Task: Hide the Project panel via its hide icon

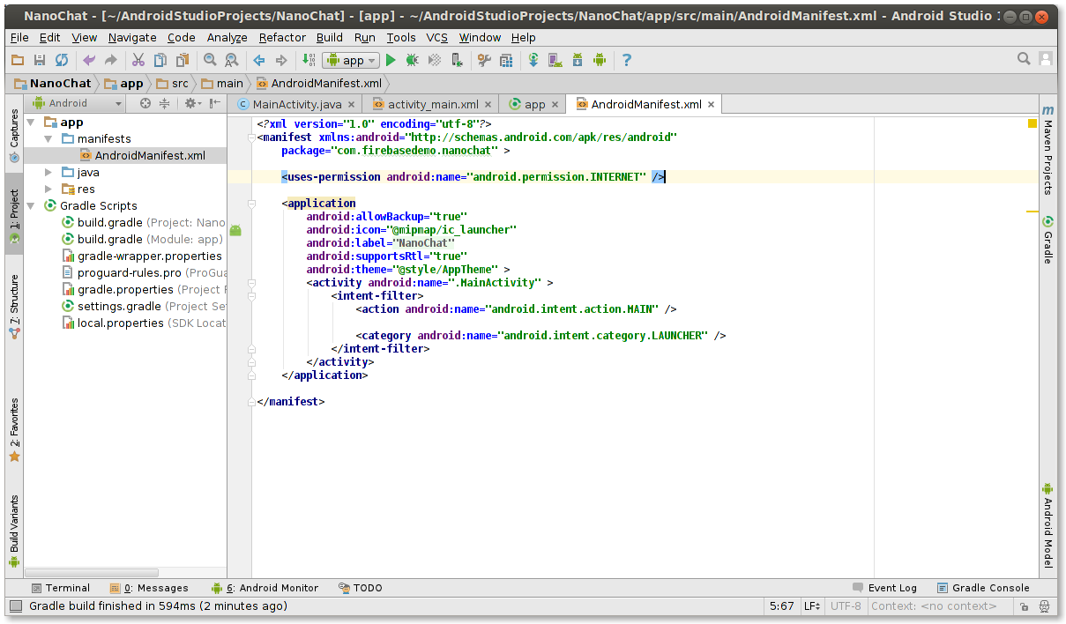Action: [215, 103]
